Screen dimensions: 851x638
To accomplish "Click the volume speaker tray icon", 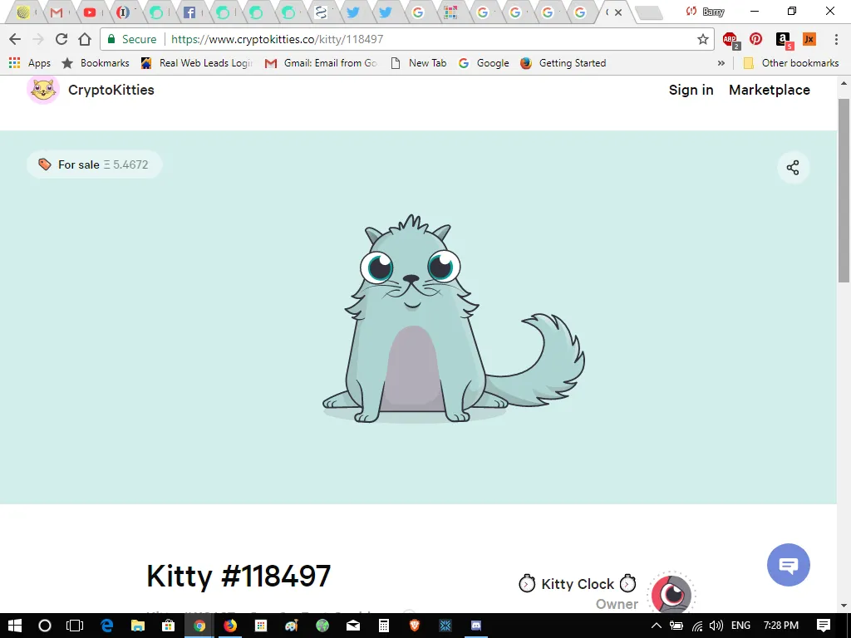I will tap(716, 626).
